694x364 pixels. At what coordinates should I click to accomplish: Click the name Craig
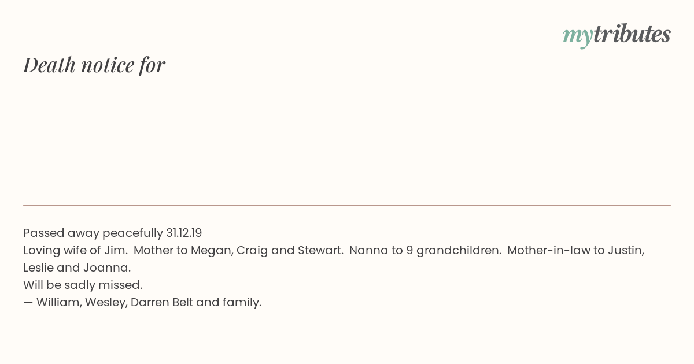pos(252,251)
